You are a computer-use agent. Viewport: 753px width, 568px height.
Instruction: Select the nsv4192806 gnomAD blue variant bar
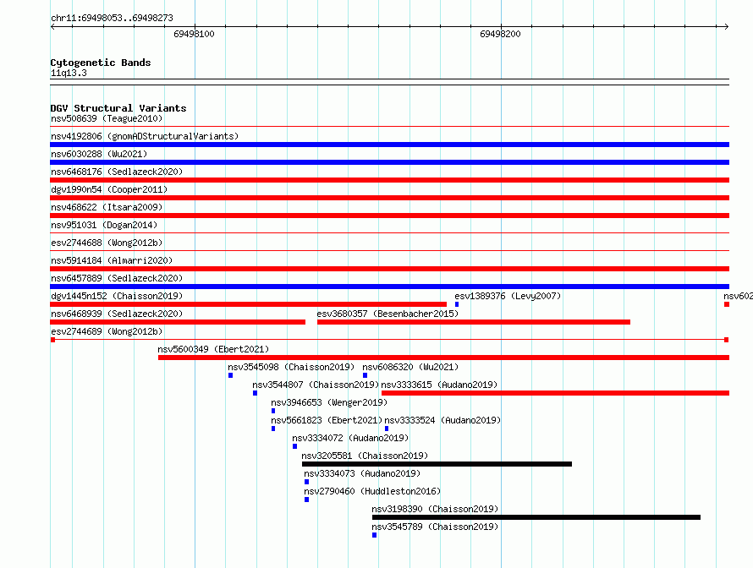tap(389, 145)
